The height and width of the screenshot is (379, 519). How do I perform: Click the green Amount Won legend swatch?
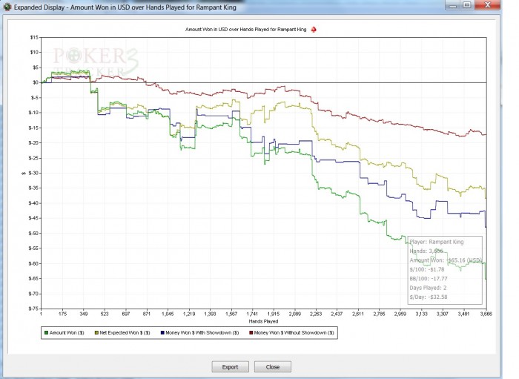click(x=46, y=333)
